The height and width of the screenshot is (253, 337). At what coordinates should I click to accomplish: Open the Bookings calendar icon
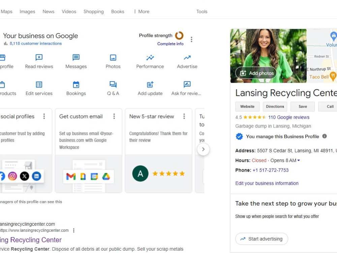pyautogui.click(x=76, y=85)
